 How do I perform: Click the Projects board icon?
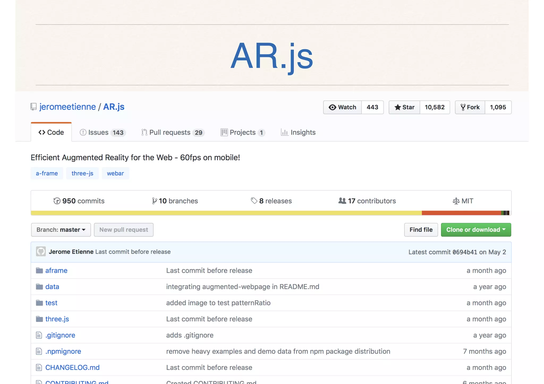click(224, 132)
